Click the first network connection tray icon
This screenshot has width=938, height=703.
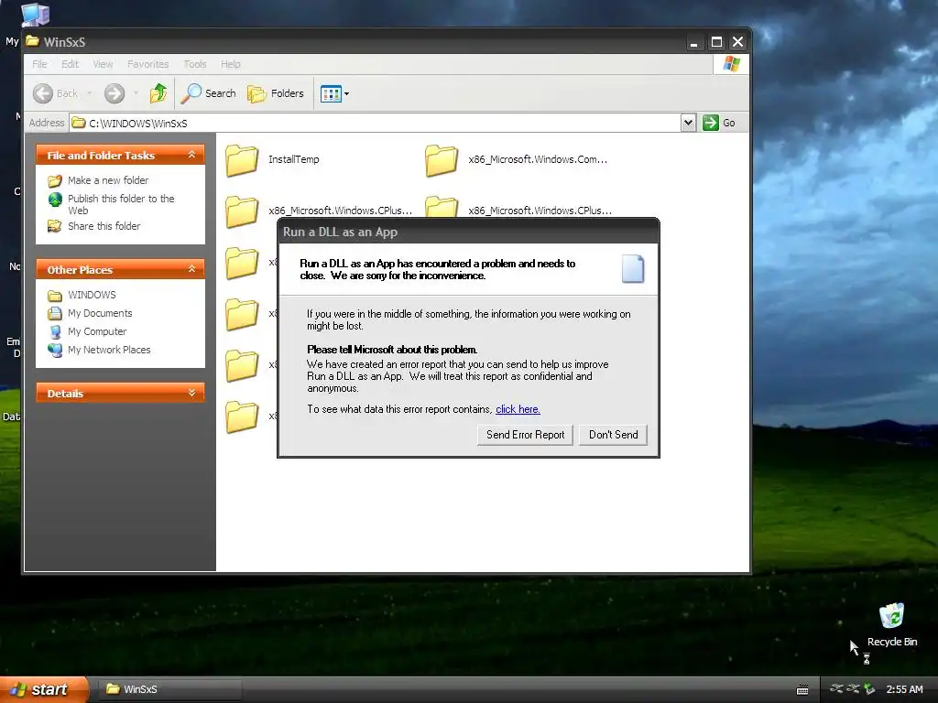(x=836, y=689)
